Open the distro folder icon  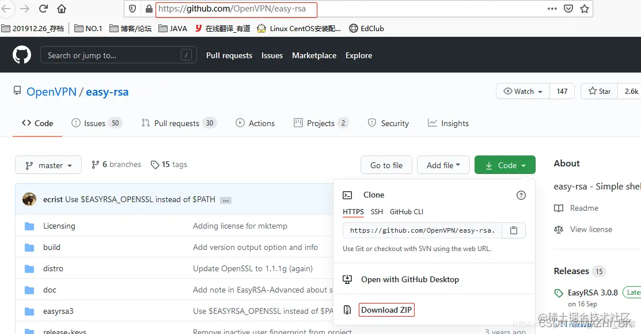click(x=29, y=268)
